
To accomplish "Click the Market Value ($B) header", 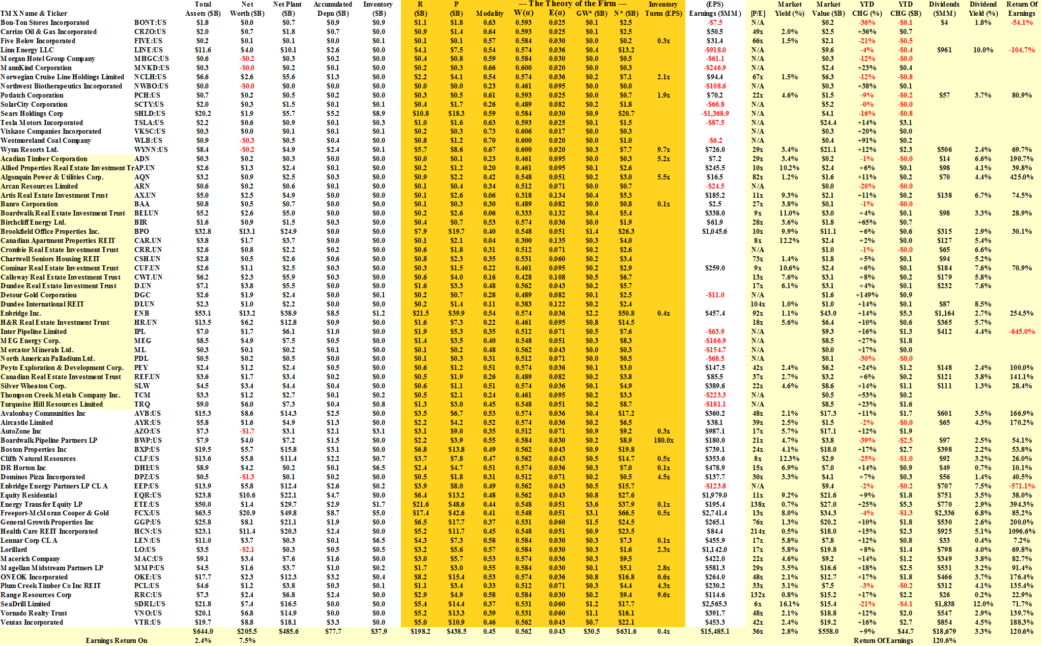I will click(828, 9).
